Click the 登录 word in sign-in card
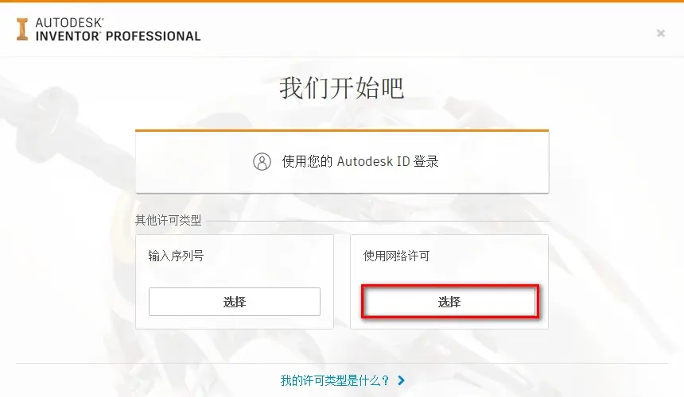The width and height of the screenshot is (684, 397). click(426, 161)
